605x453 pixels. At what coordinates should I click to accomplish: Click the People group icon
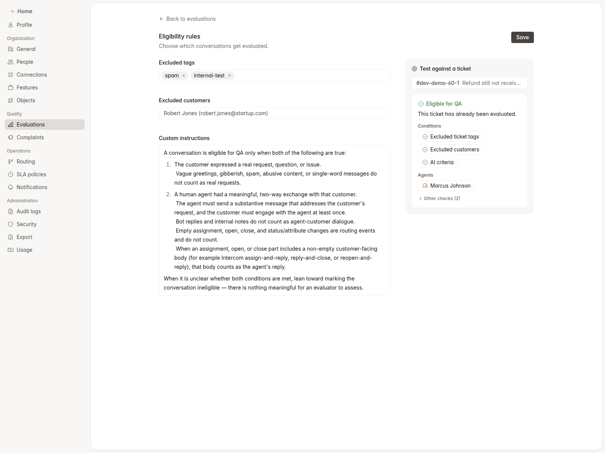click(x=11, y=62)
